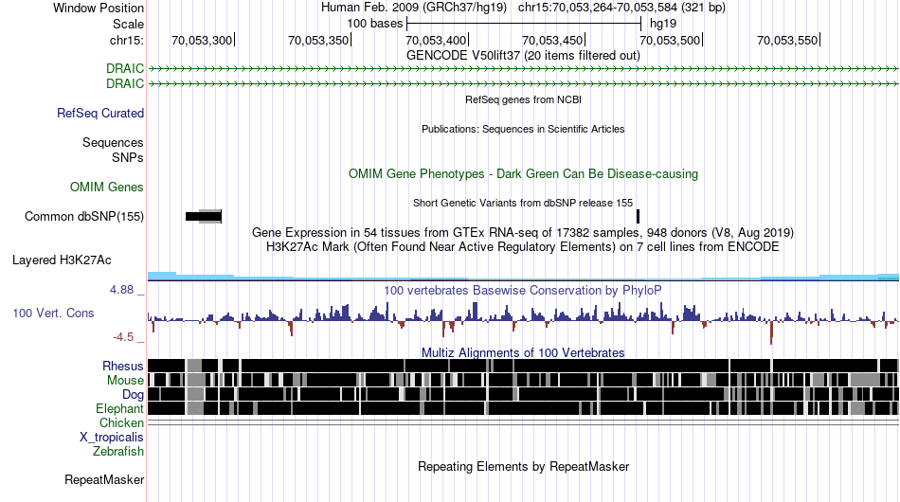Screen dimensions: 900x502
Task: Click the 100 bases scale bar
Action: [x=524, y=24]
